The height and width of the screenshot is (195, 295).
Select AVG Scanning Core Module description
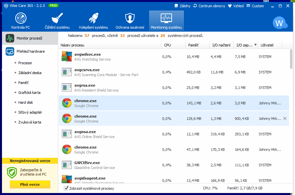tap(106, 75)
